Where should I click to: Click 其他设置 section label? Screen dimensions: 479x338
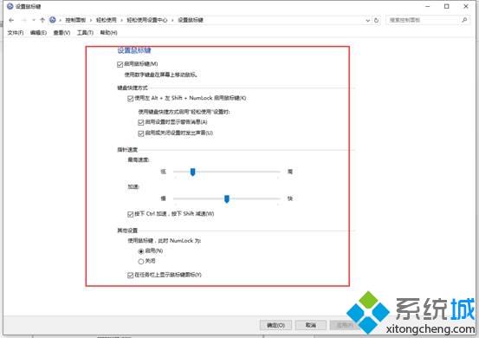[127, 231]
